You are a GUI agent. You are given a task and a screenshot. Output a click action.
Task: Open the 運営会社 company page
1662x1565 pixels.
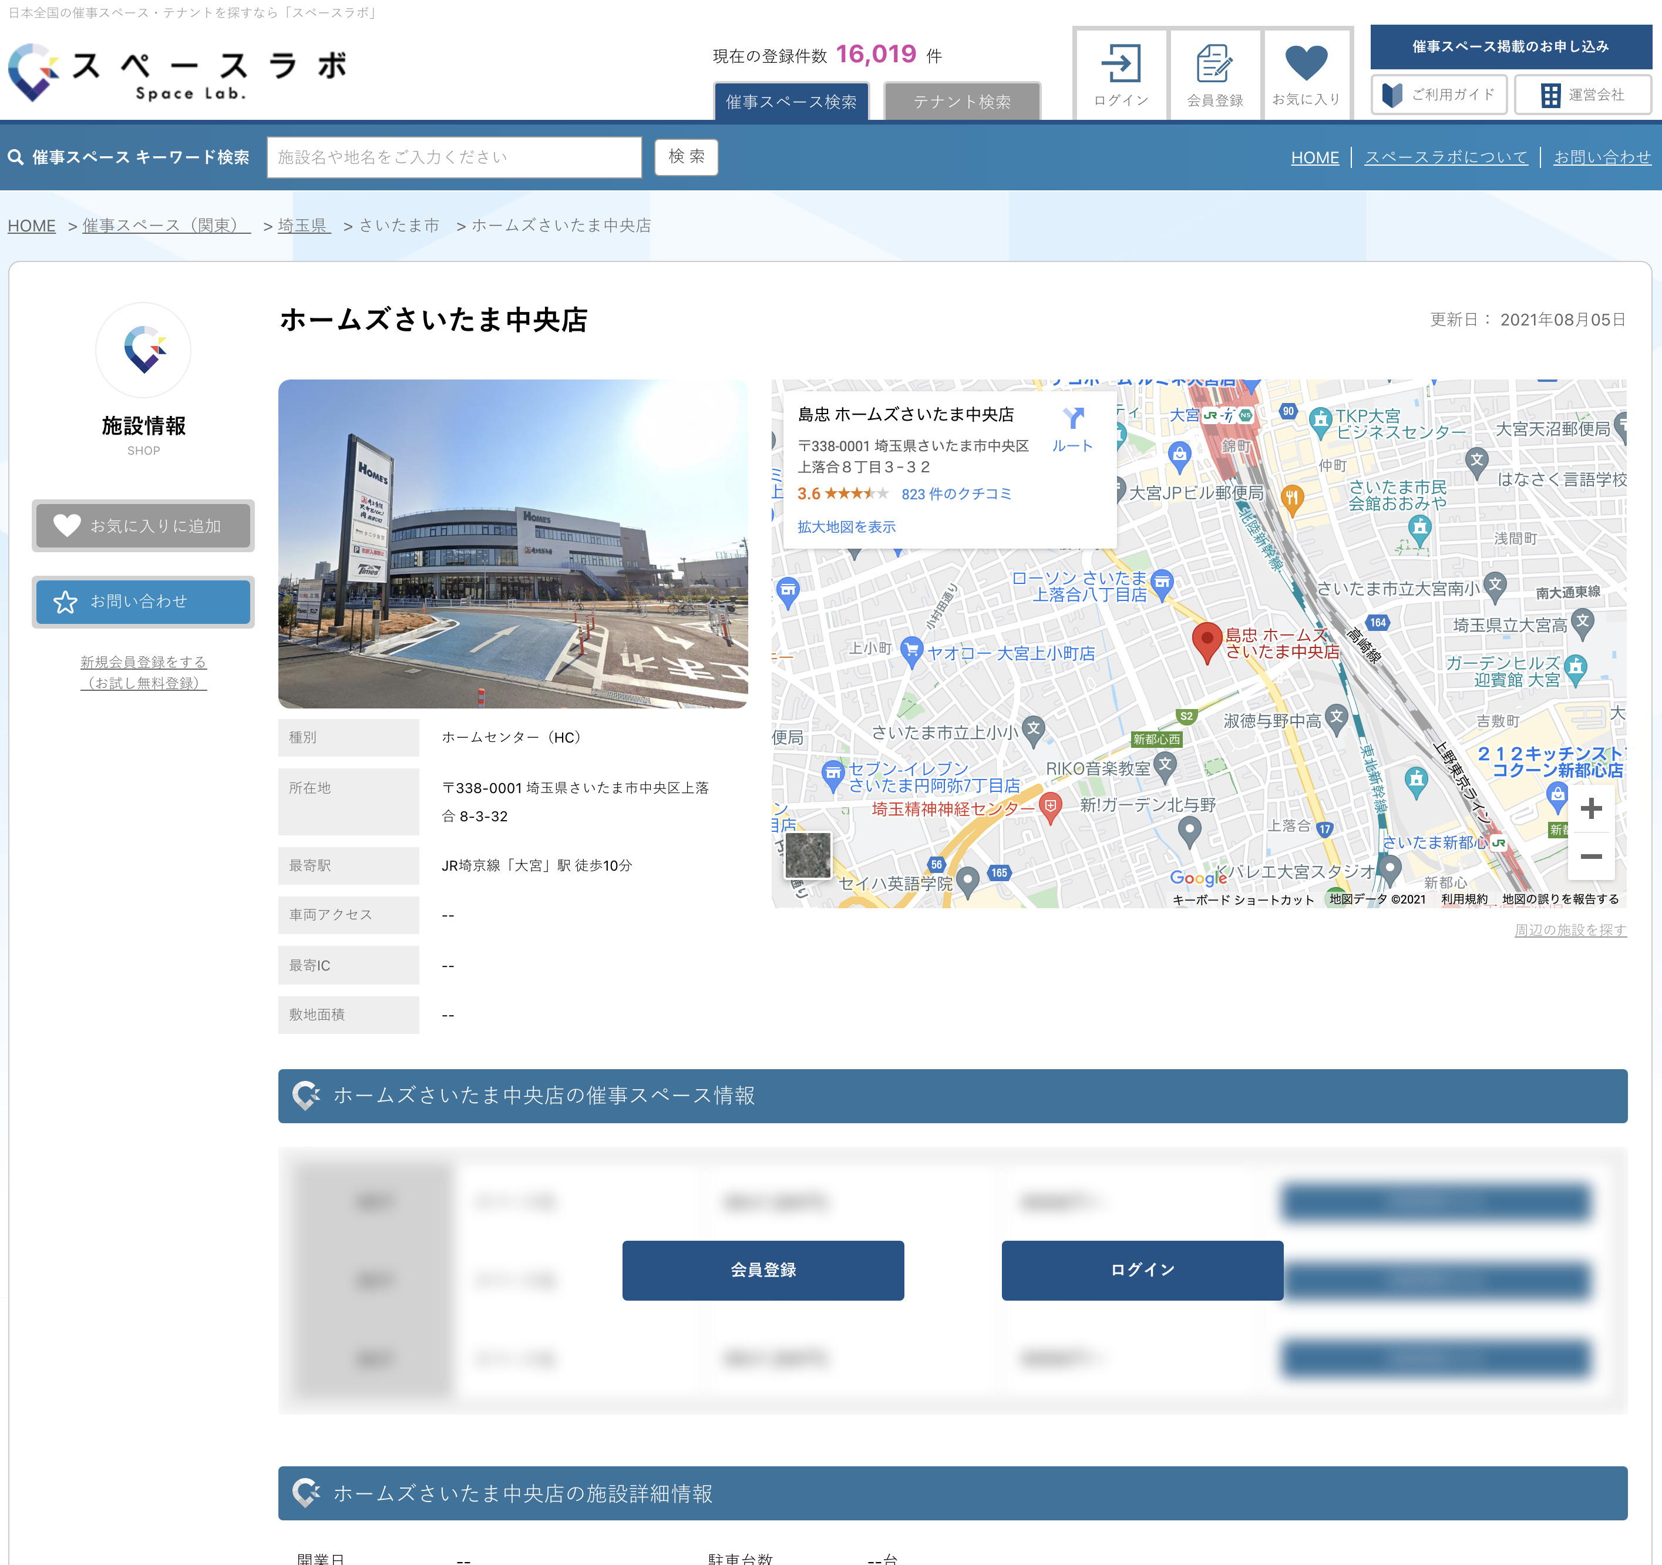coord(1583,95)
